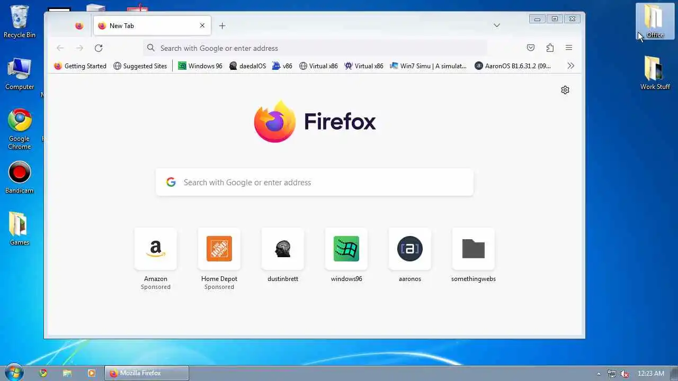
Task: Select the Work Stuff desktop folder
Action: point(655,73)
